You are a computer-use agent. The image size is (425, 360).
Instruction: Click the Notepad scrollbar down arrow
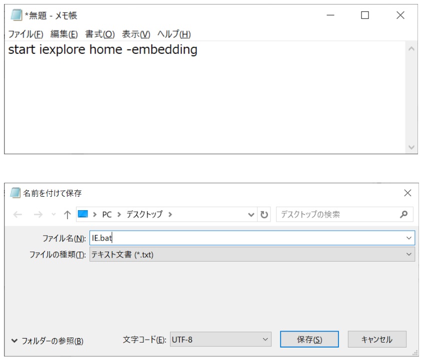(411, 147)
